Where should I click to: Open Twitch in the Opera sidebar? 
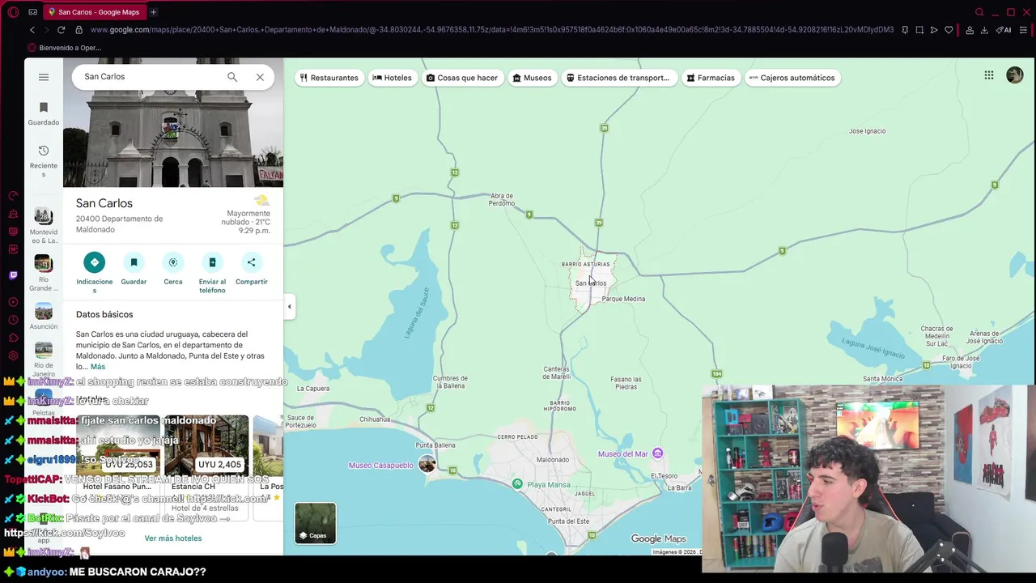tap(13, 275)
